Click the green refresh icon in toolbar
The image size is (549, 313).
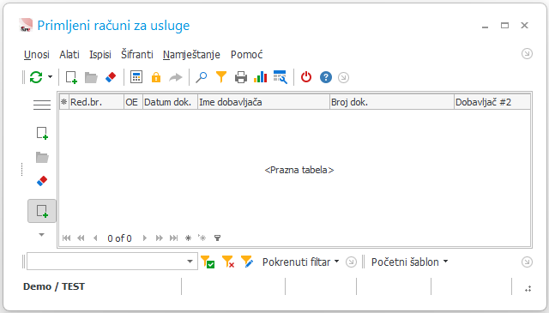[x=36, y=77]
